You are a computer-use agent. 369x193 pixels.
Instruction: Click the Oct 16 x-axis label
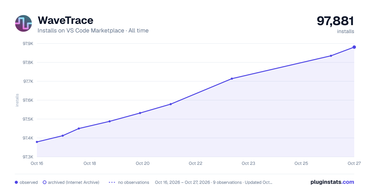37,163
